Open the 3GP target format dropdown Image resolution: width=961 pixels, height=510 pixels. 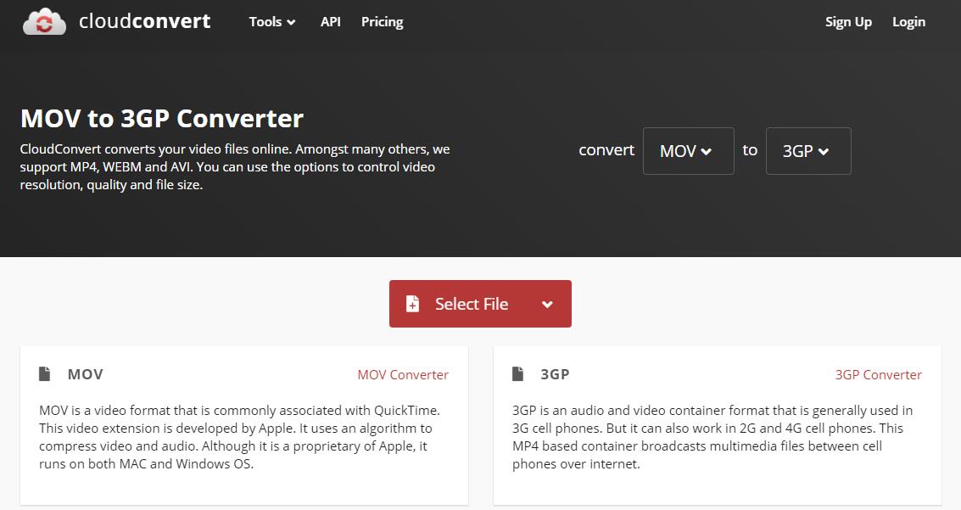click(x=808, y=151)
